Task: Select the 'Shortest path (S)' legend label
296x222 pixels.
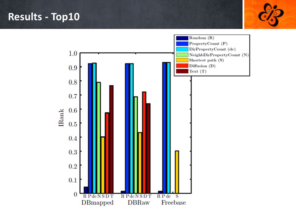Action: (207, 60)
